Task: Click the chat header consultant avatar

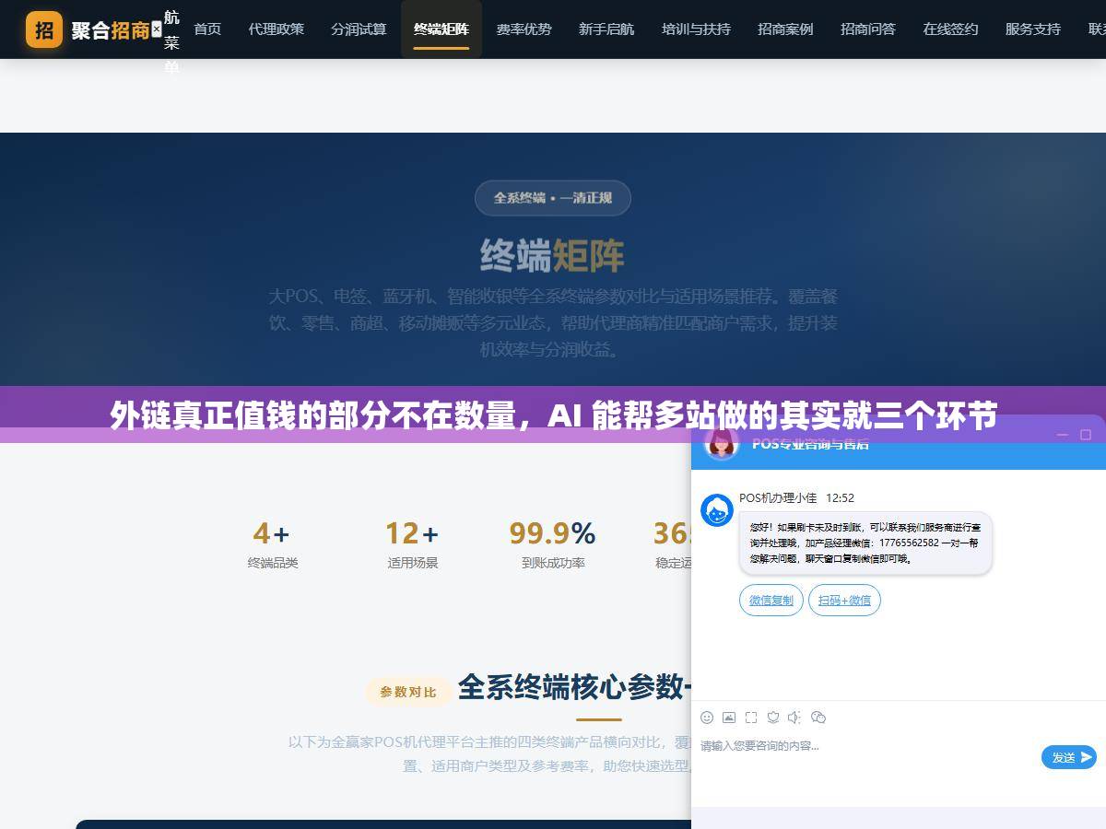Action: 722,444
